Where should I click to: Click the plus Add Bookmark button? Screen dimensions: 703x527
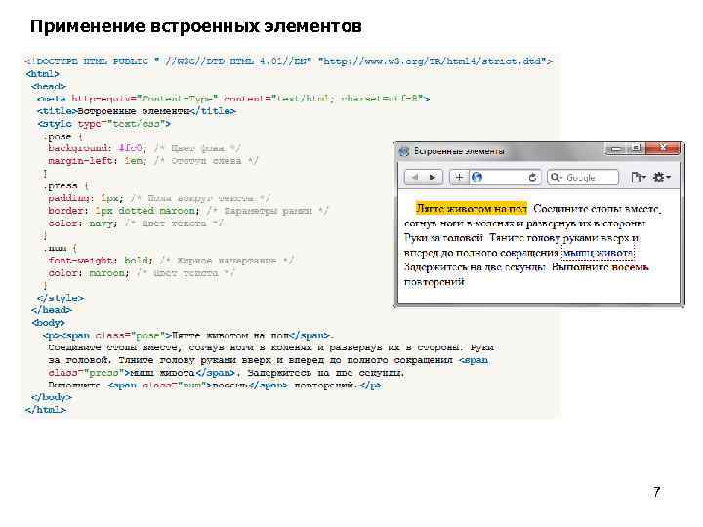(x=459, y=177)
